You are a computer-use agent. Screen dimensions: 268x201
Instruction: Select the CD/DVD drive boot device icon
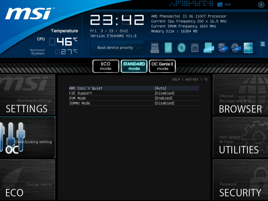point(182,48)
